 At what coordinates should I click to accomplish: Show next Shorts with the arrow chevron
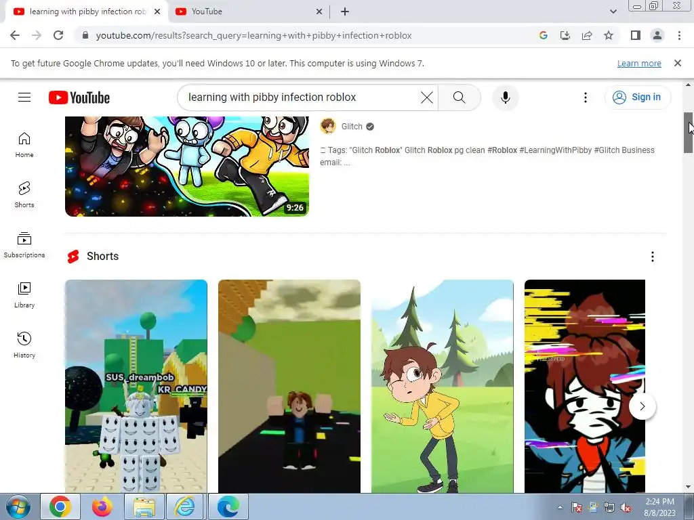pos(642,406)
